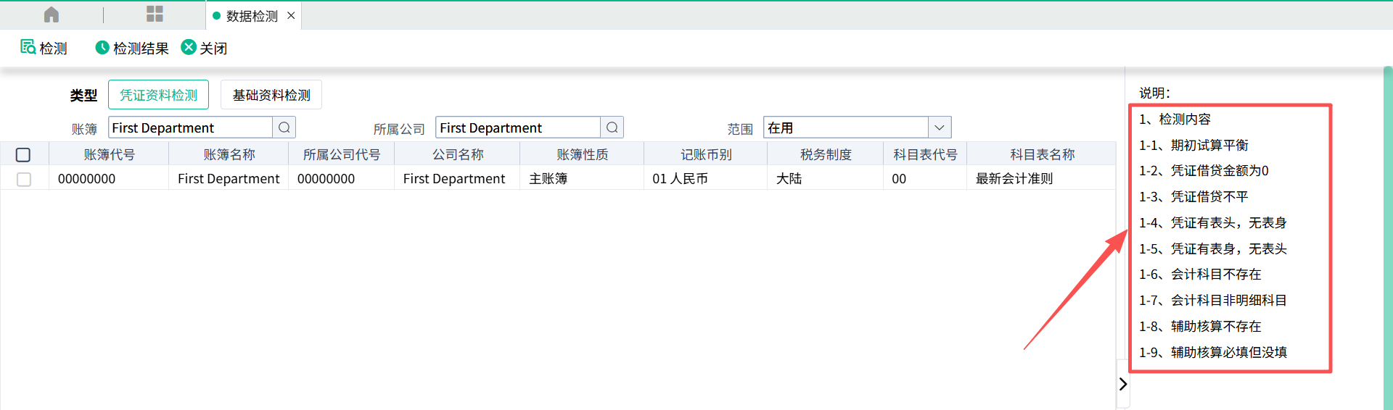Click the 检测 detect icon in toolbar
Screen dimensions: 1393x410
(x=28, y=47)
